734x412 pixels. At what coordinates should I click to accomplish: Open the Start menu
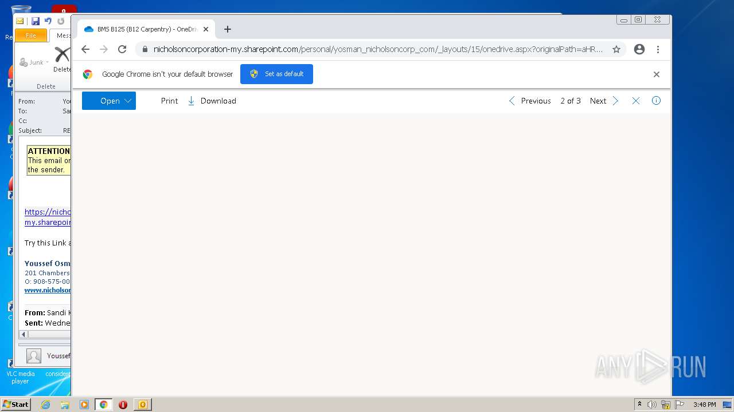pyautogui.click(x=16, y=404)
